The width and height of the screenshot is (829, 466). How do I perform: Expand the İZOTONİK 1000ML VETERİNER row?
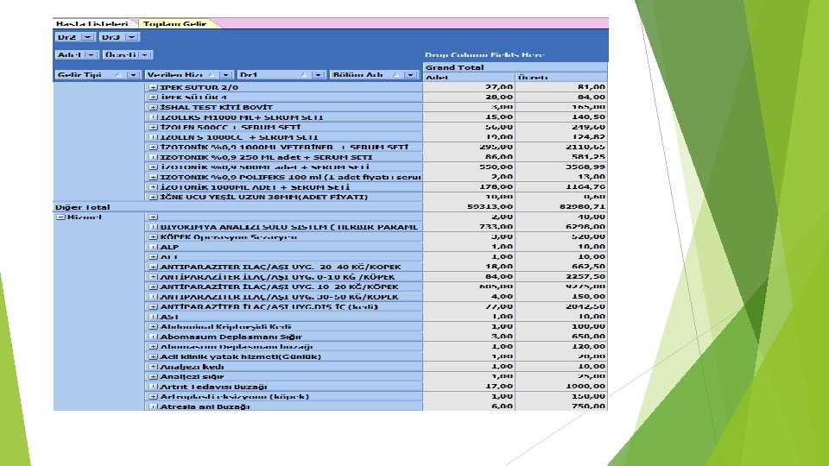coord(153,148)
